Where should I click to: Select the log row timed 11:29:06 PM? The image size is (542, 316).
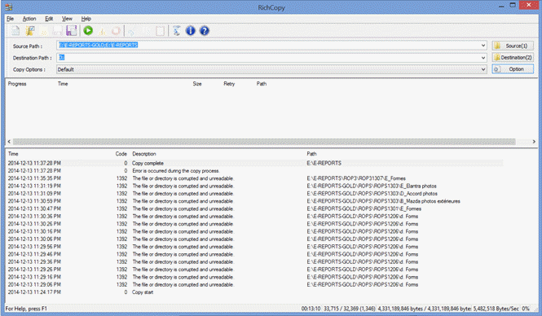(x=255, y=284)
